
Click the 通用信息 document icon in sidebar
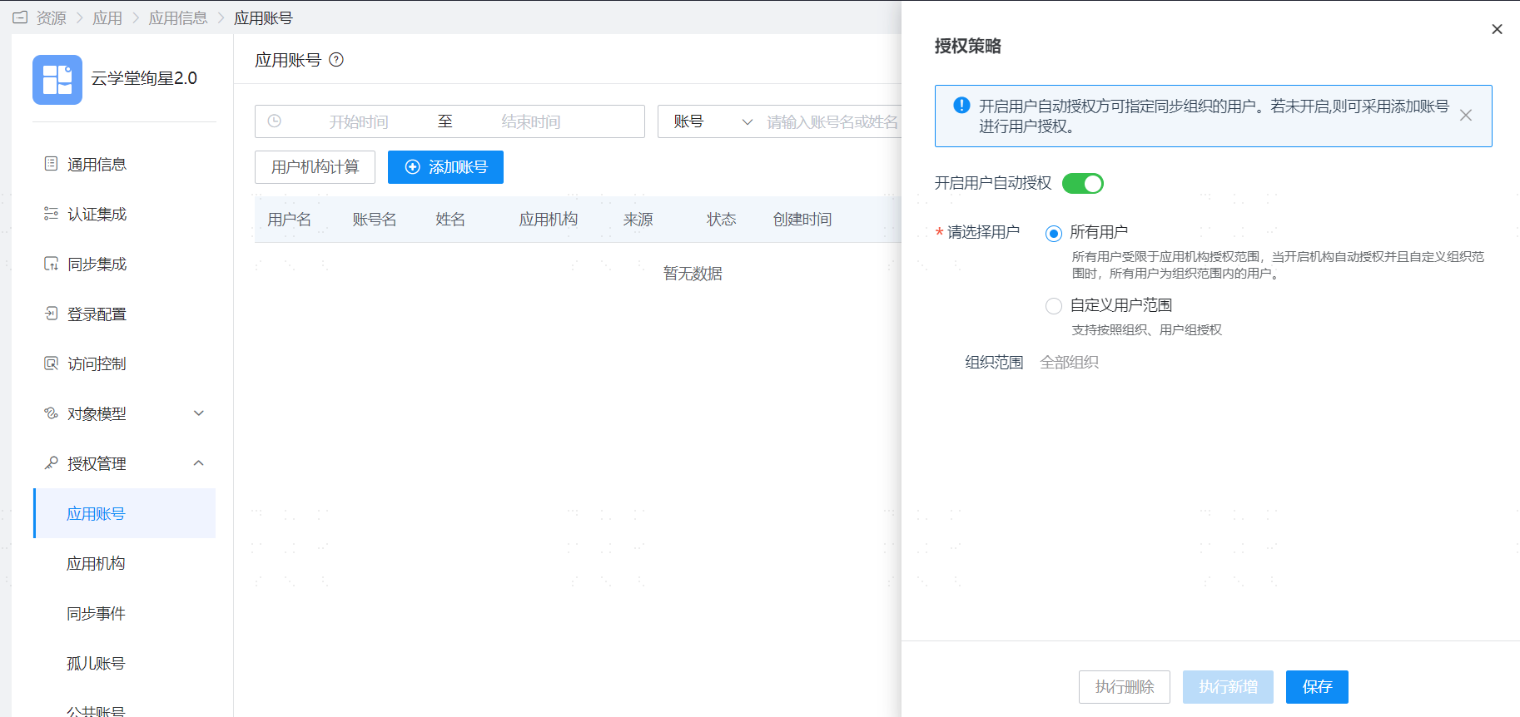point(51,164)
